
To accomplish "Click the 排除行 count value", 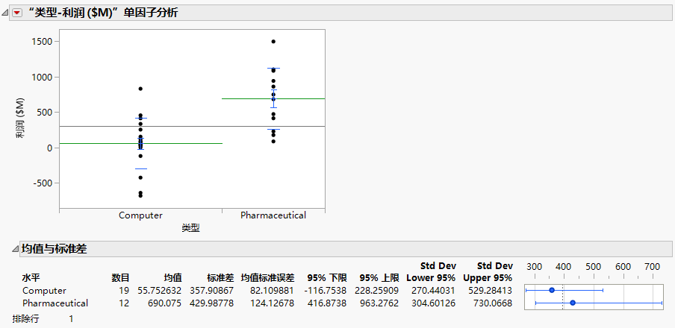I will [x=72, y=318].
